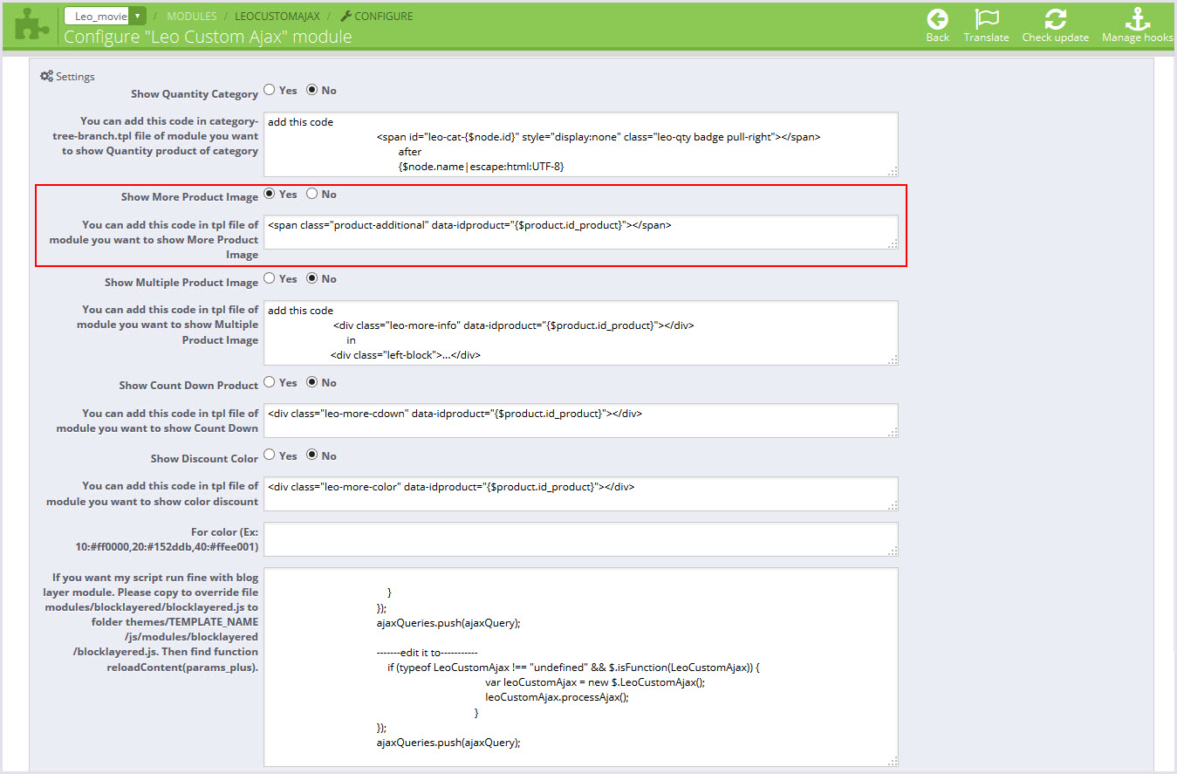The image size is (1177, 774).
Task: Grab resize handle of blocklayered script textarea
Action: pos(893,762)
